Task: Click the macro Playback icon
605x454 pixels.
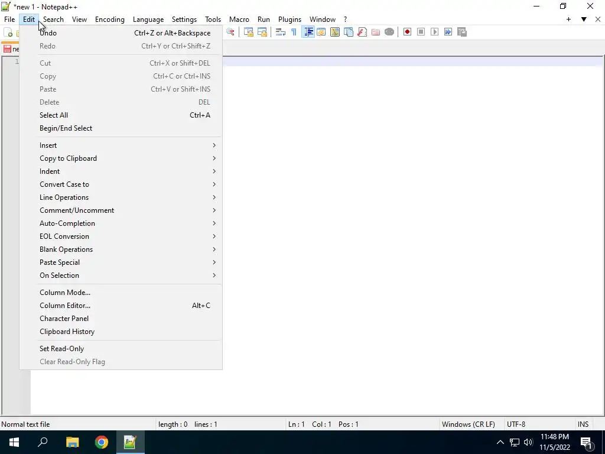Action: [434, 32]
